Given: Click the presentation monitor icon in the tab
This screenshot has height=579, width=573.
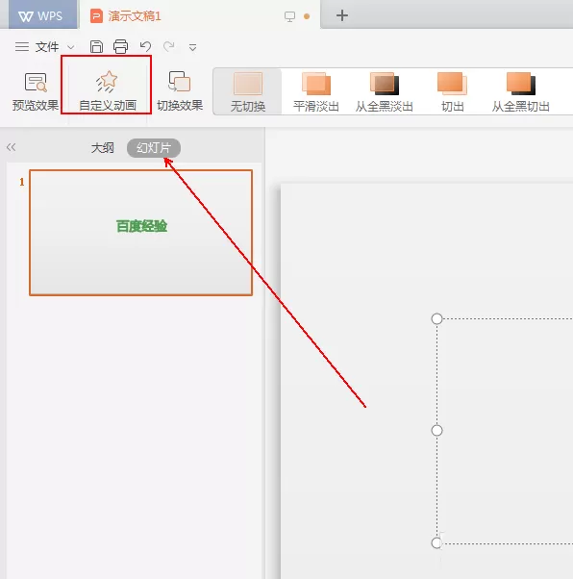Looking at the screenshot, I should [289, 16].
